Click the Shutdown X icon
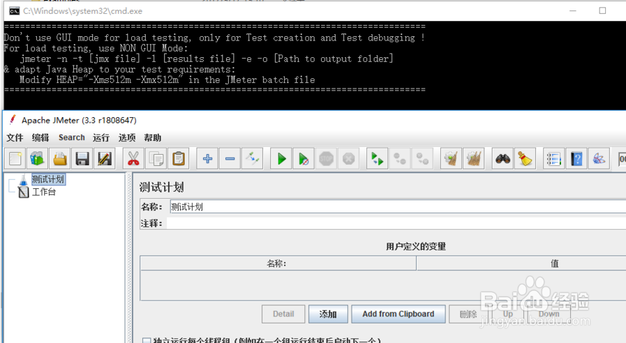Image resolution: width=626 pixels, height=343 pixels. click(348, 159)
